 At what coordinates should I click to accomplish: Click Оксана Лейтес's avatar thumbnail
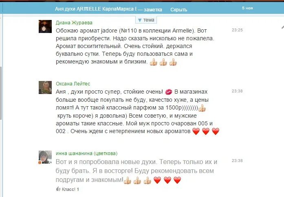pos(45,88)
